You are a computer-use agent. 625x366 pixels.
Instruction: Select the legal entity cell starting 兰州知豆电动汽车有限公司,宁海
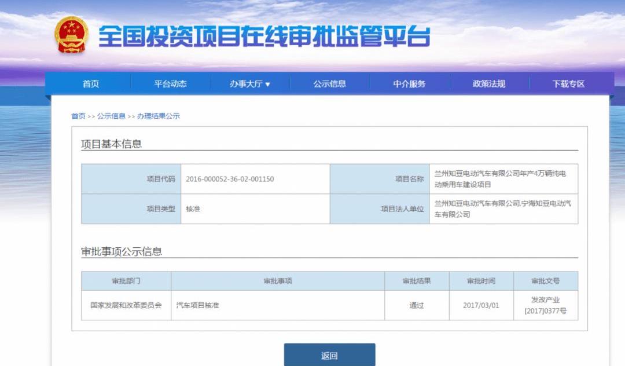(503, 209)
